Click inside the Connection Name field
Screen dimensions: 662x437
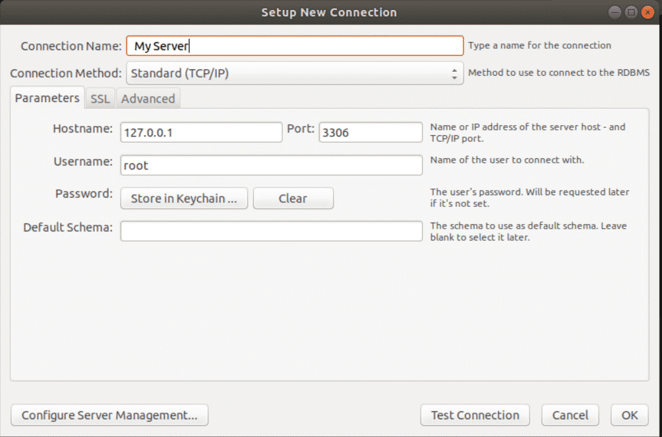(295, 45)
